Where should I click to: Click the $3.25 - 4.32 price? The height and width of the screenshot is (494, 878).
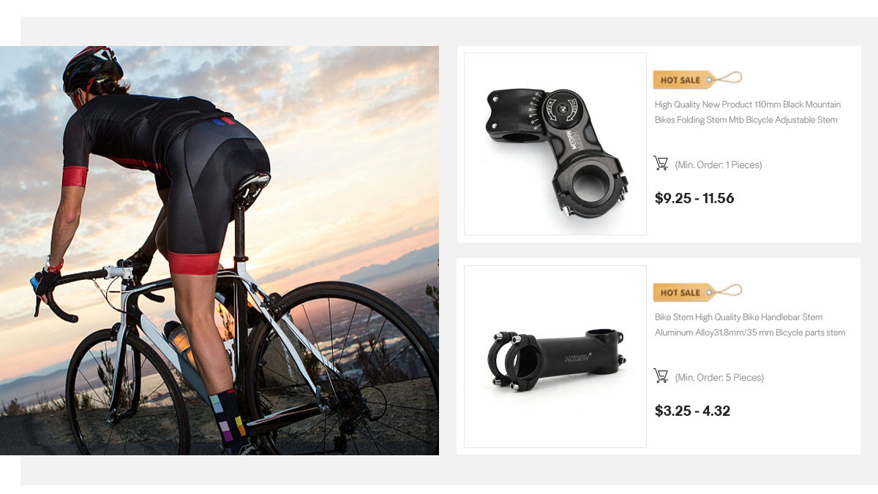coord(692,411)
